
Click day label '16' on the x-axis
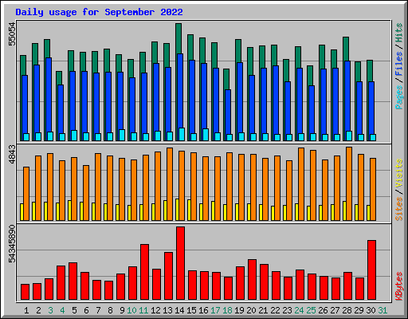click(203, 310)
